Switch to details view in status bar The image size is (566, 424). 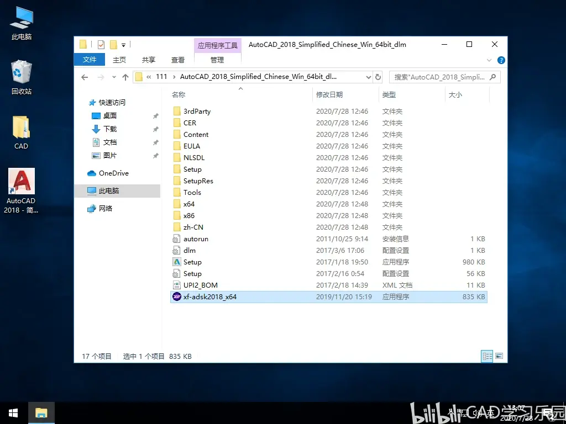pos(488,356)
